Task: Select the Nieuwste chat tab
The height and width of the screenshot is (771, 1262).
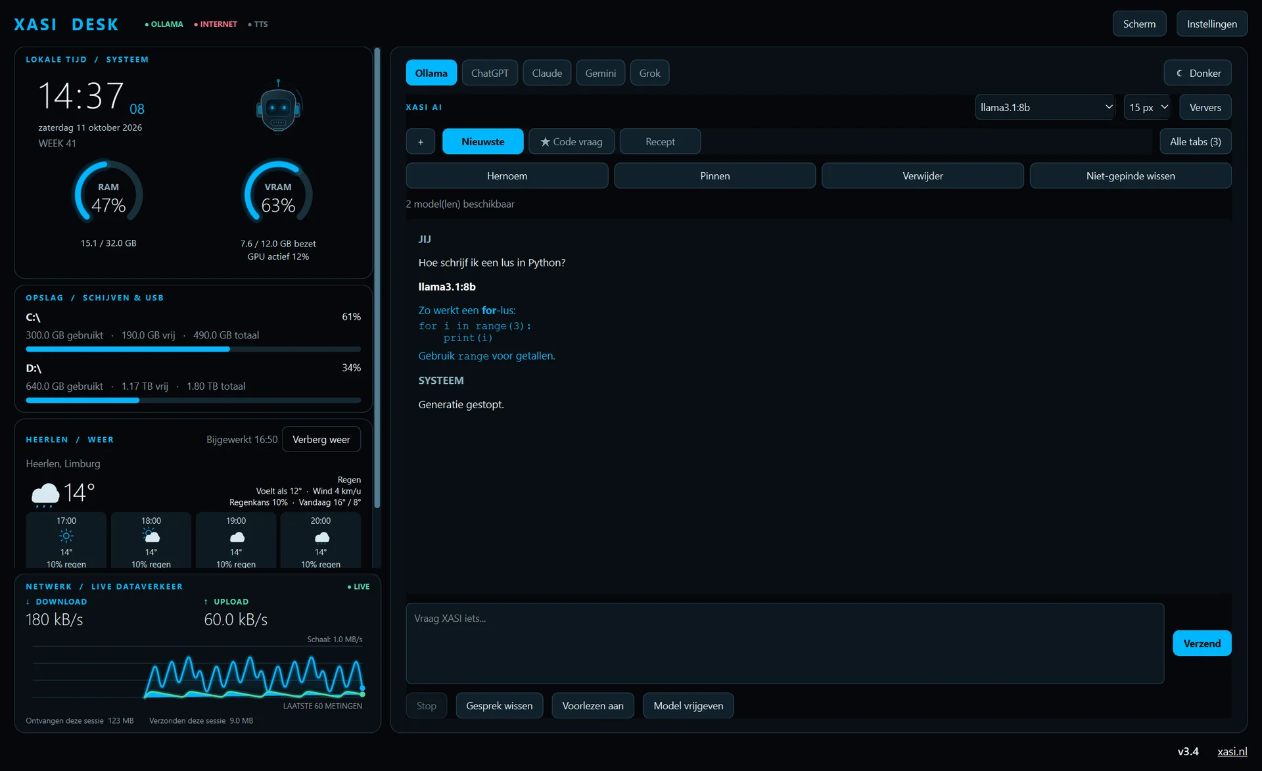Action: pos(483,141)
